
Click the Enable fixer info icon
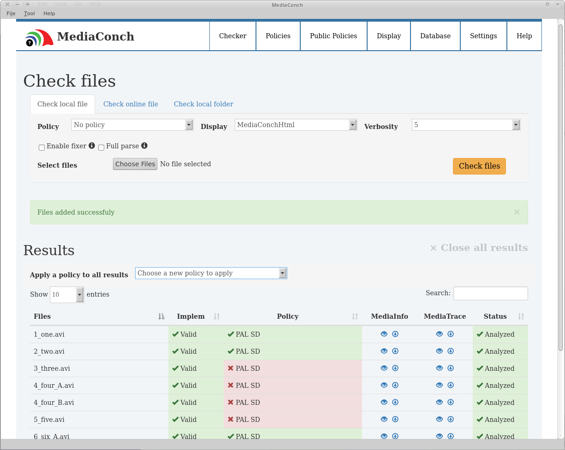pyautogui.click(x=92, y=146)
